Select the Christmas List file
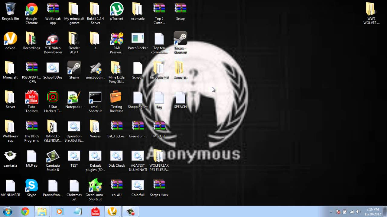The height and width of the screenshot is (217, 387). point(74,190)
